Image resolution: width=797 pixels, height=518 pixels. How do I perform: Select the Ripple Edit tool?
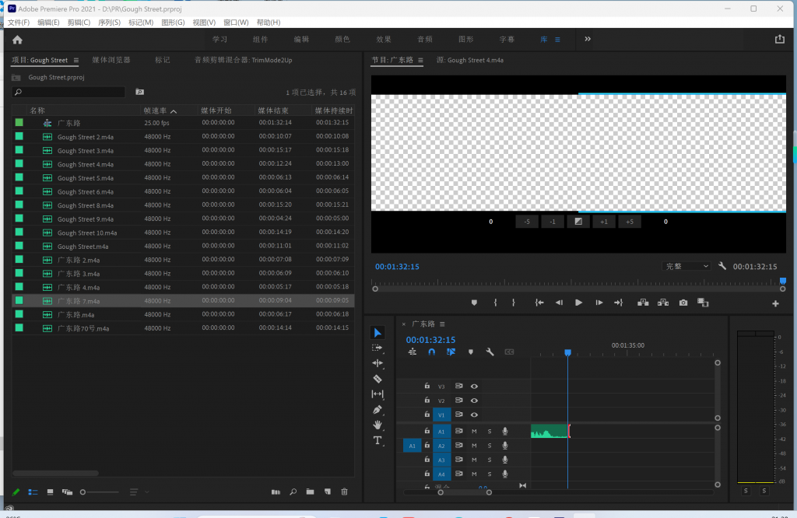(x=377, y=363)
